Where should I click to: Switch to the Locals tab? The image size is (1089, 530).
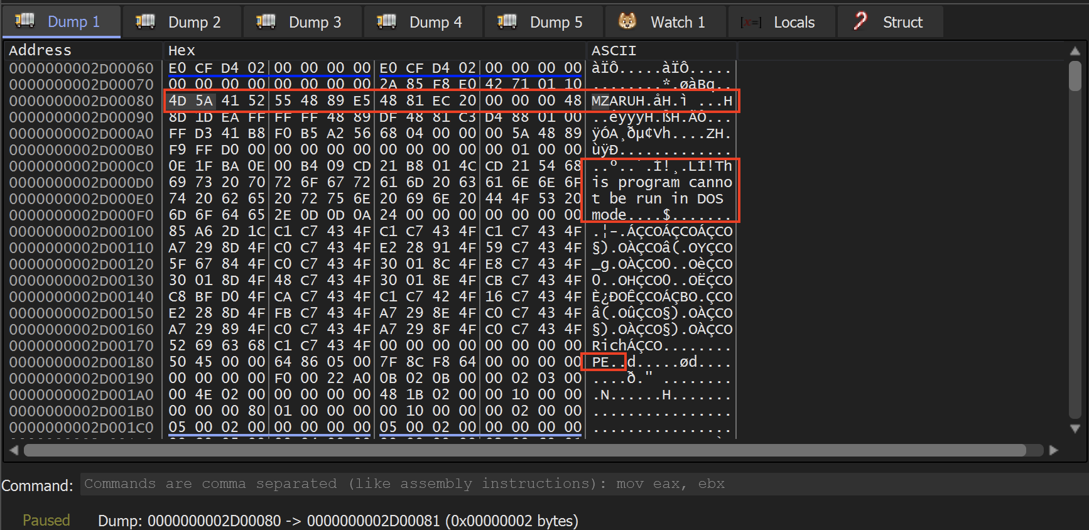782,22
